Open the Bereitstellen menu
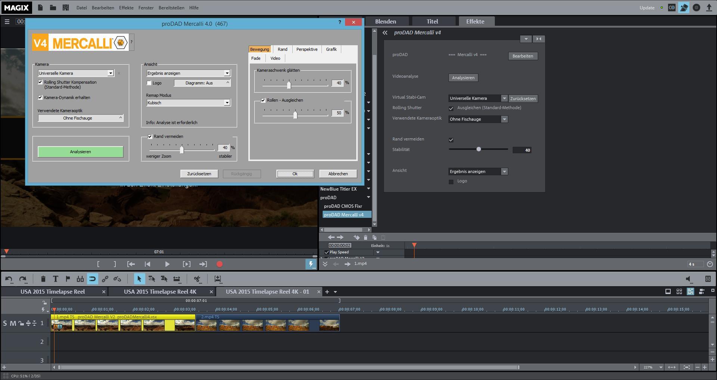The height and width of the screenshot is (380, 717). point(171,7)
